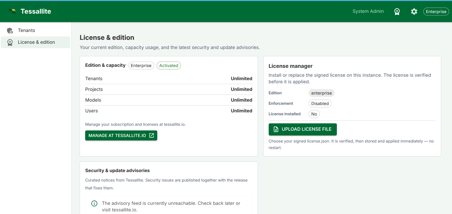452x214 pixels.
Task: Click the page subtitle about current edition
Action: point(170,47)
